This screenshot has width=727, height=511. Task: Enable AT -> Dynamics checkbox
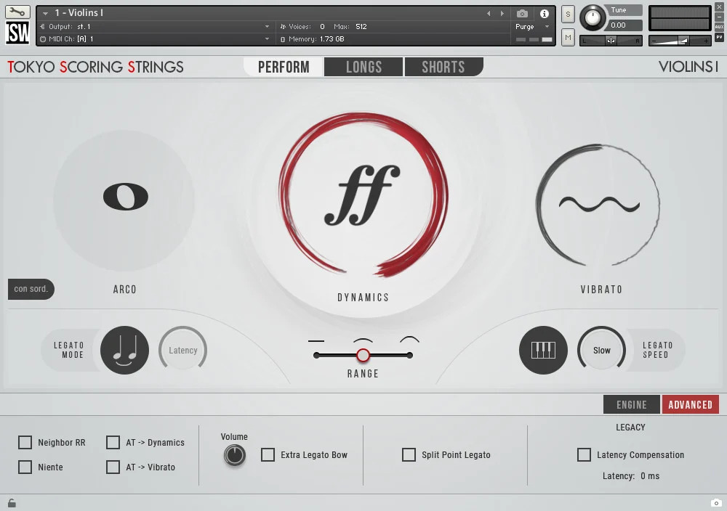(x=113, y=443)
